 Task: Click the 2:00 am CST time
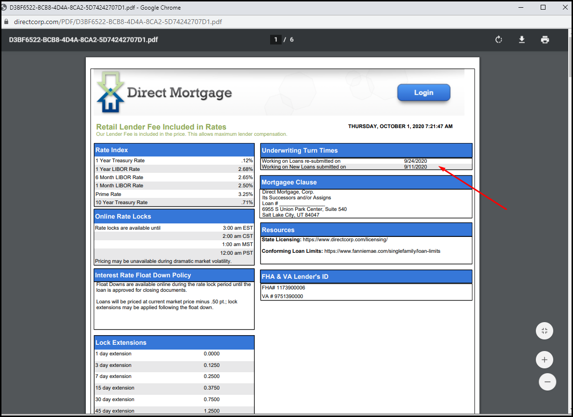237,236
